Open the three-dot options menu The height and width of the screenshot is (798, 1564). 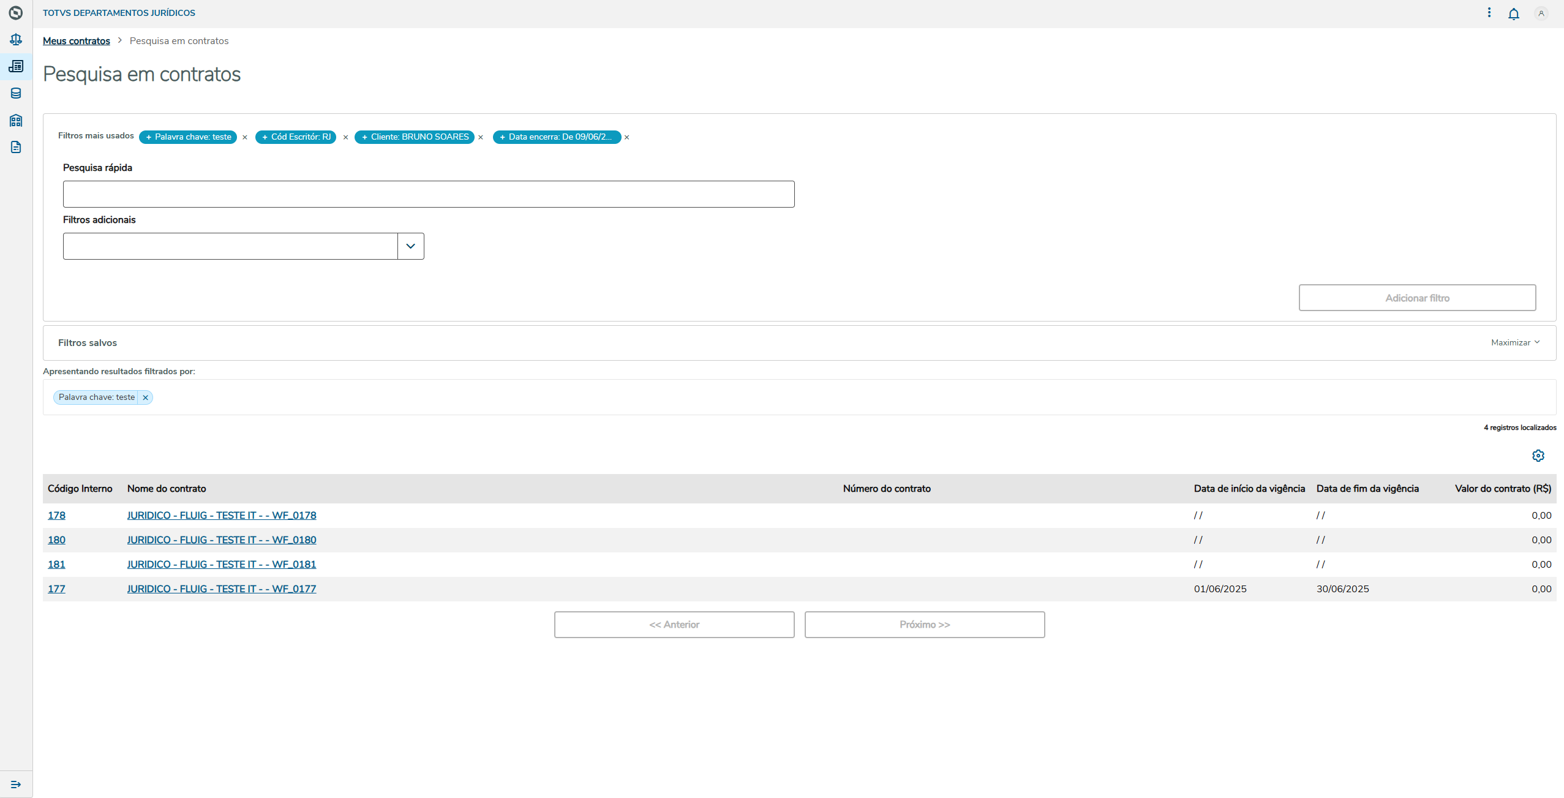1489,13
